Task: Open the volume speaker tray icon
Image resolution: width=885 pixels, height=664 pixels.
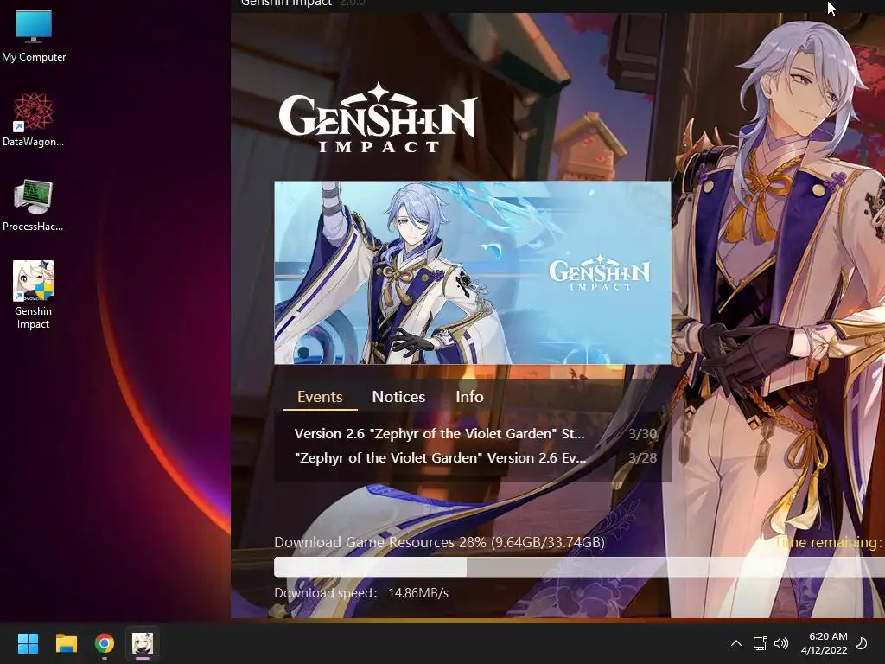Action: click(x=781, y=643)
